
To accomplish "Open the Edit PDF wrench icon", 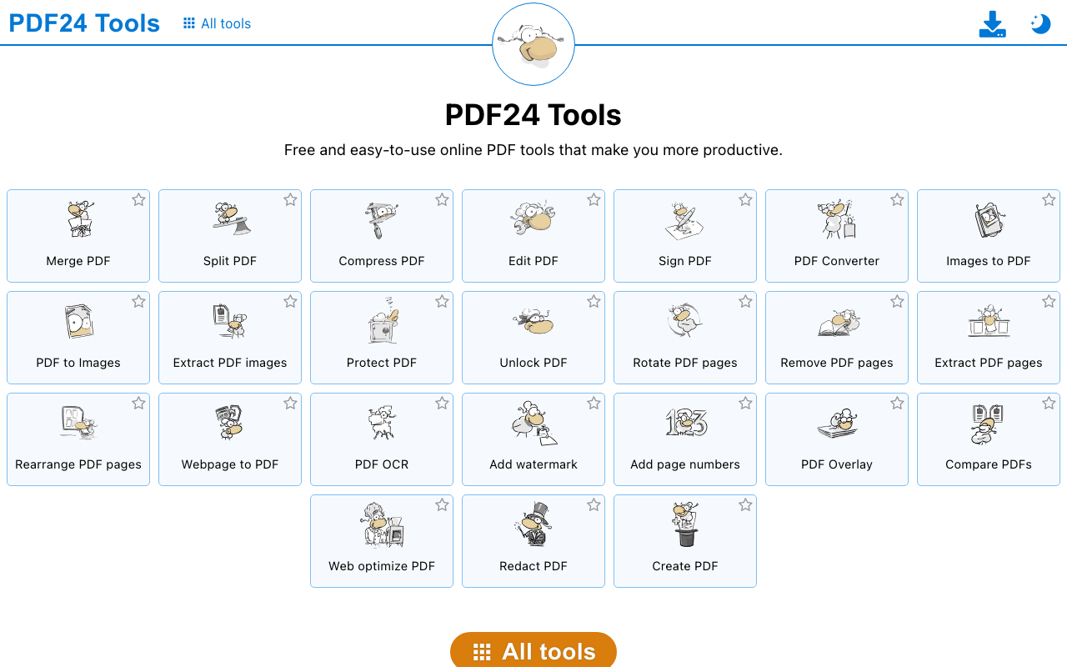I will (x=533, y=219).
